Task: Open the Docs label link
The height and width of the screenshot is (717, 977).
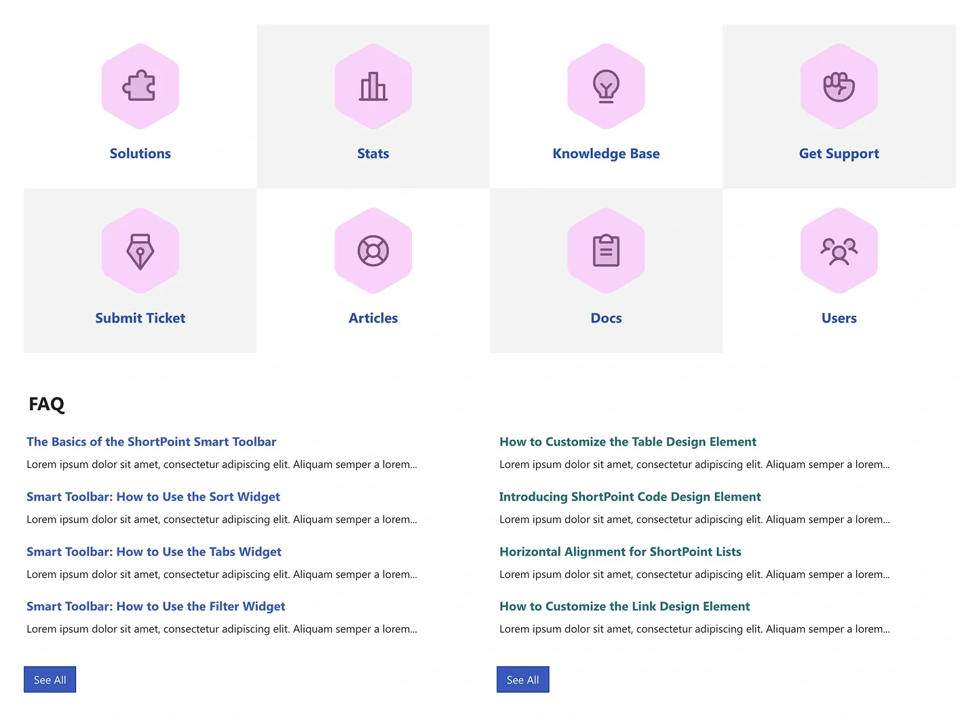Action: click(606, 318)
